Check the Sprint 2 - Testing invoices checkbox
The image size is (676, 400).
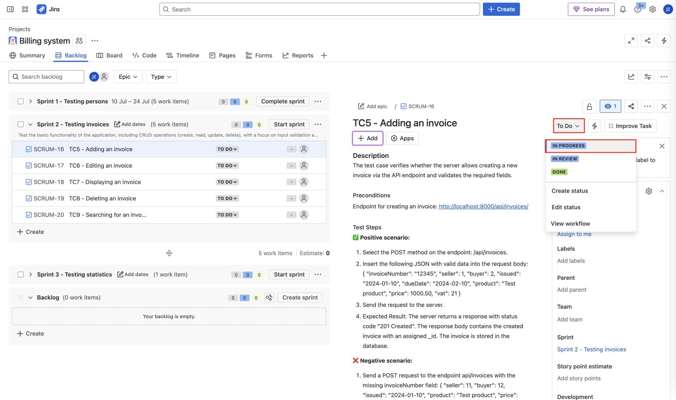point(20,124)
